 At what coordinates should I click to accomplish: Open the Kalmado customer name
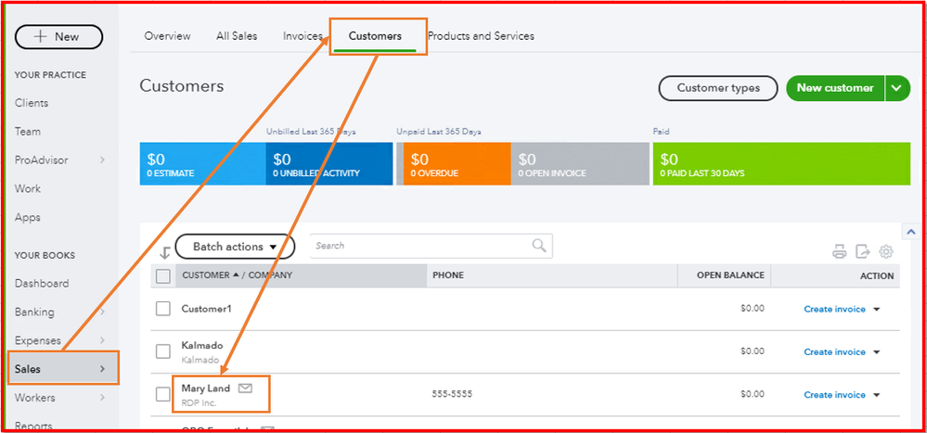[x=202, y=346]
